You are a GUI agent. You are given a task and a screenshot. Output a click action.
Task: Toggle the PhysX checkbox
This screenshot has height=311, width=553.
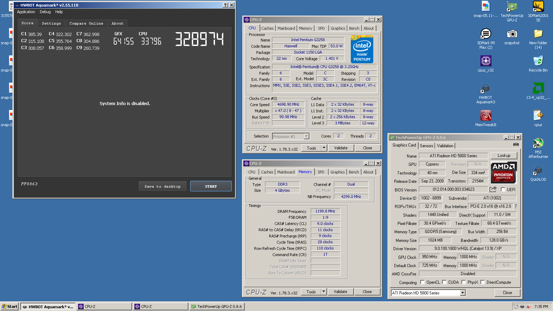point(463,282)
